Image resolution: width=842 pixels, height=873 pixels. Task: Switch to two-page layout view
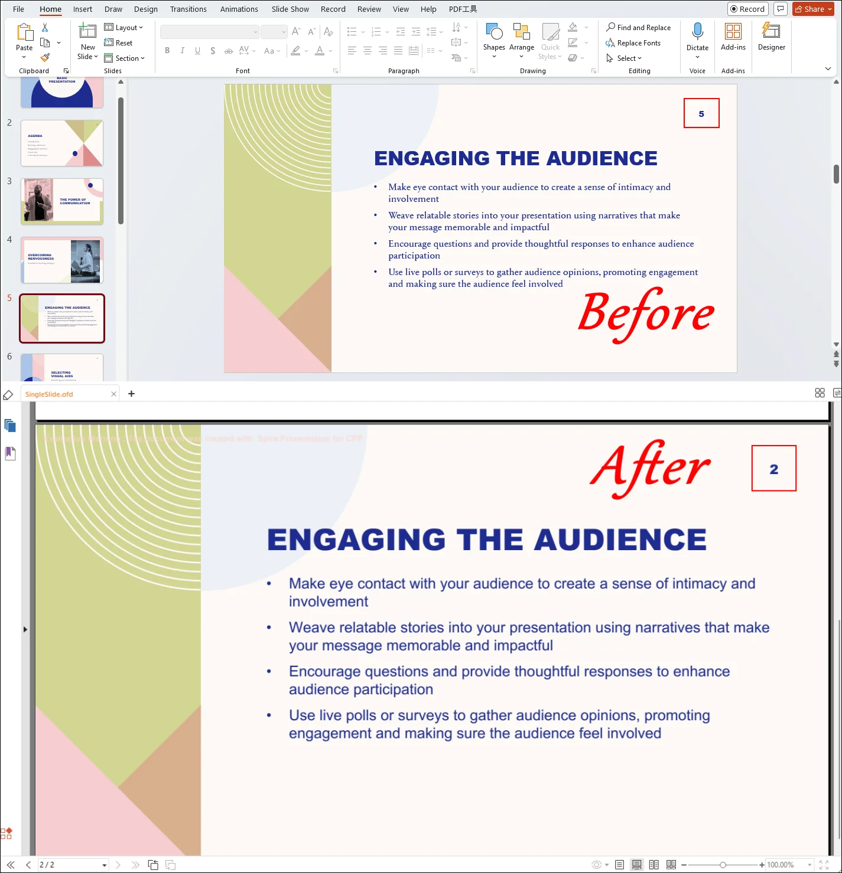coord(653,864)
